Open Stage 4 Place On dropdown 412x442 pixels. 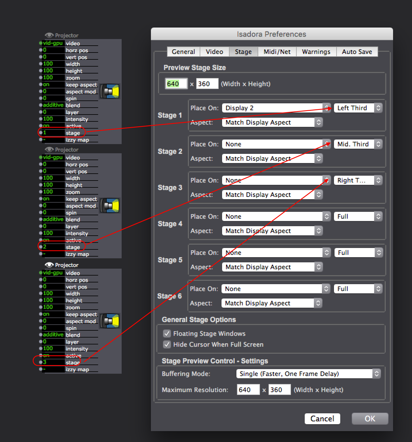[277, 216]
